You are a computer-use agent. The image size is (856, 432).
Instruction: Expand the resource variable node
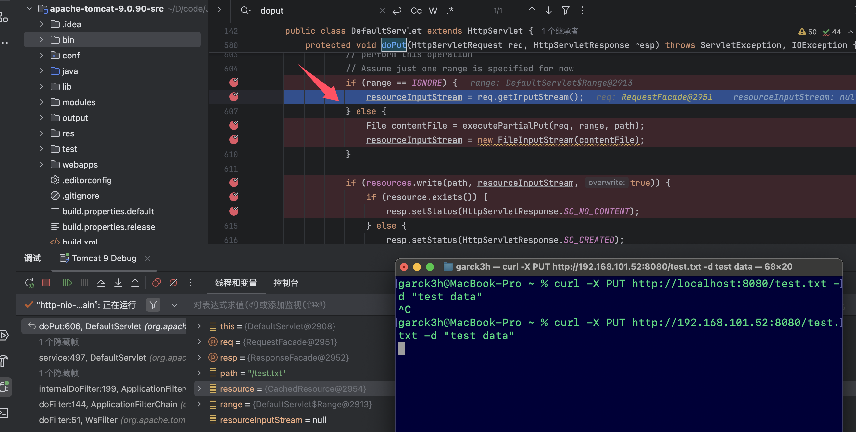point(199,388)
